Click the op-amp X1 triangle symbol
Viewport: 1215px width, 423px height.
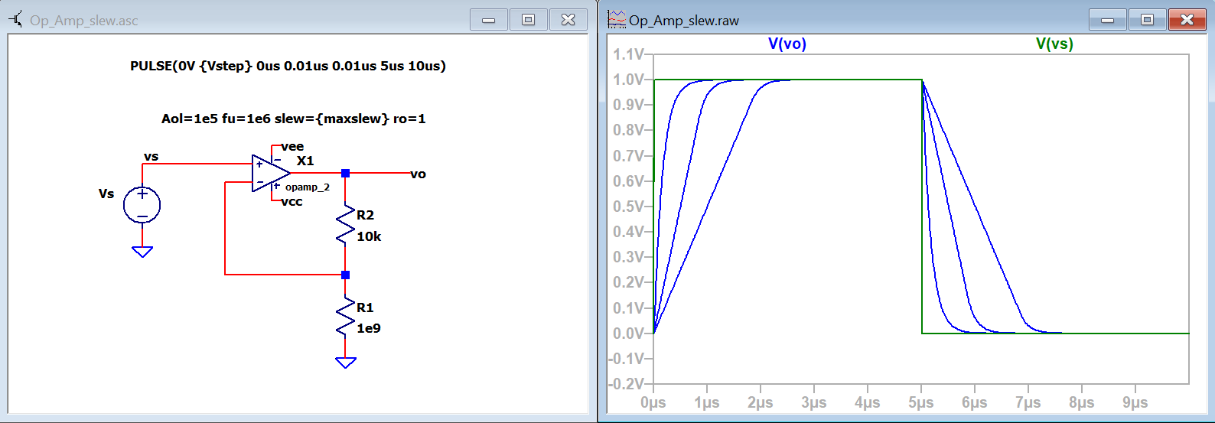[269, 174]
